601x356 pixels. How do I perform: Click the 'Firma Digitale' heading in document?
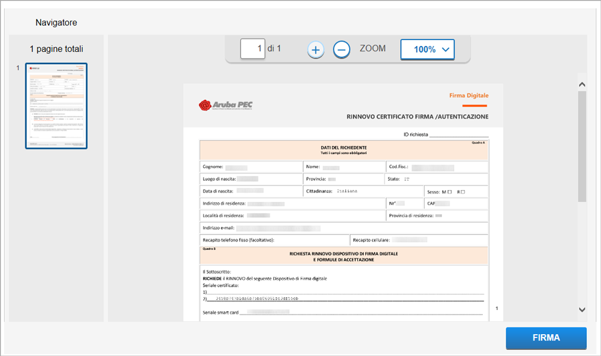click(x=469, y=95)
